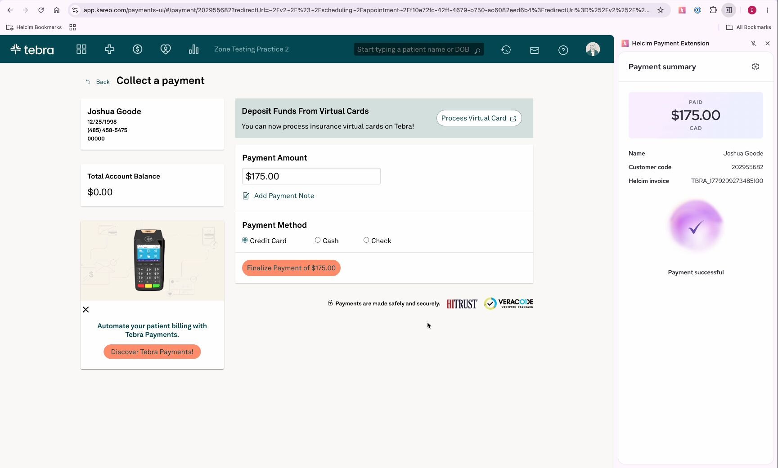778x468 pixels.
Task: Open the clinical plus-cross icon
Action: 109,49
